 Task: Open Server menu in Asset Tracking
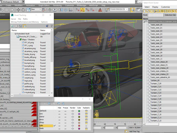coord(13,19)
